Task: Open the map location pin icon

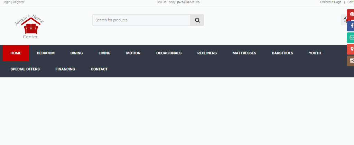Action: [x=351, y=49]
